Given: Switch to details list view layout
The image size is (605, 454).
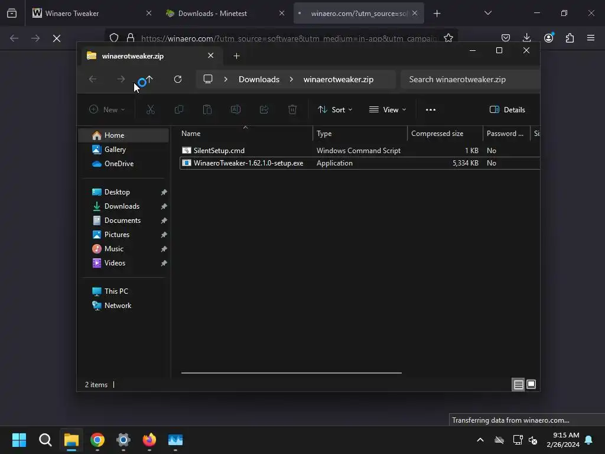Looking at the screenshot, I should (518, 384).
